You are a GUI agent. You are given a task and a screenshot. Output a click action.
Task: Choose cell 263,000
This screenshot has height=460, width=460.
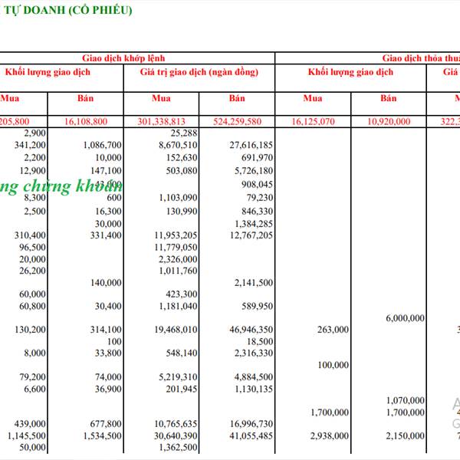coord(333,330)
